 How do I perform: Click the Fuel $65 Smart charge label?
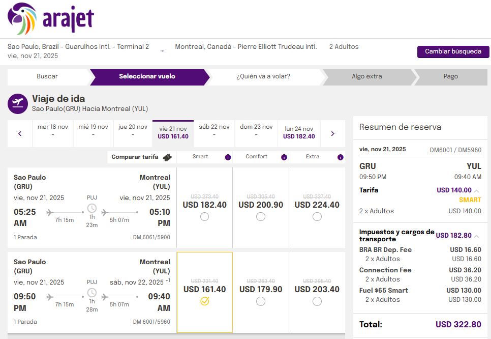click(384, 291)
